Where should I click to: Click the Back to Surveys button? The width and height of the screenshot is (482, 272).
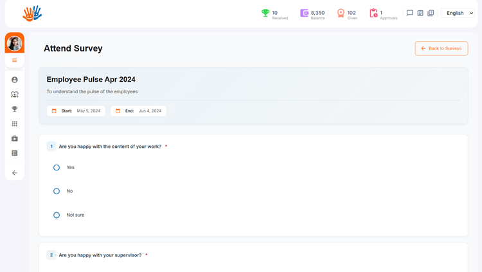coord(441,48)
